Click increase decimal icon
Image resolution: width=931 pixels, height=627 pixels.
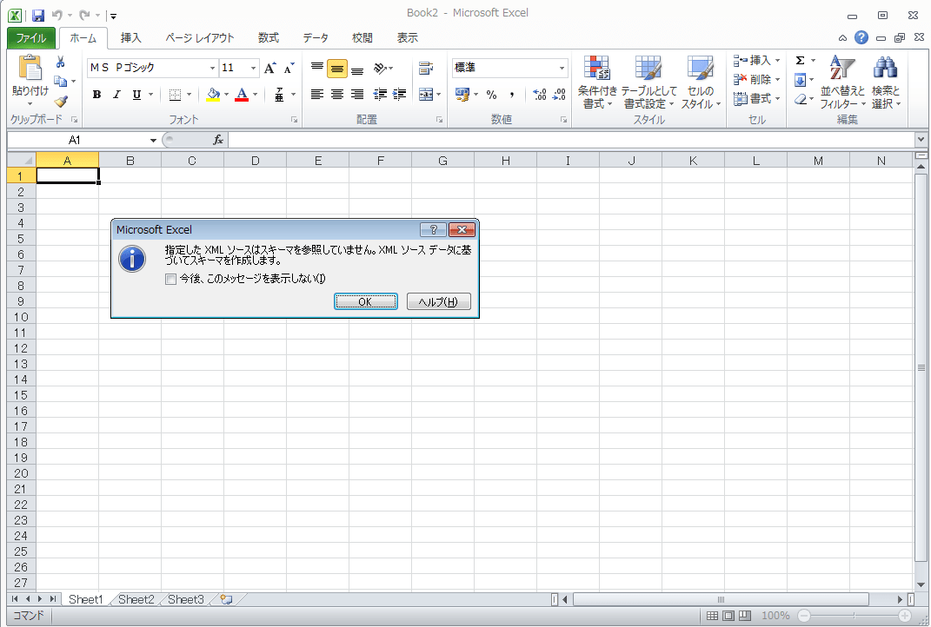[539, 95]
